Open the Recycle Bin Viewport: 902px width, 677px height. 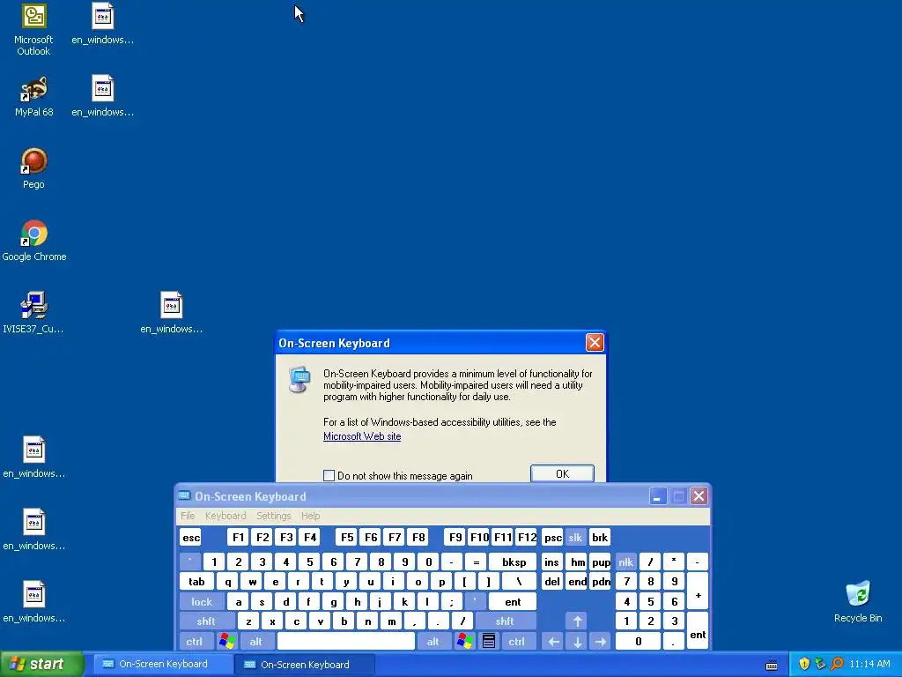858,602
